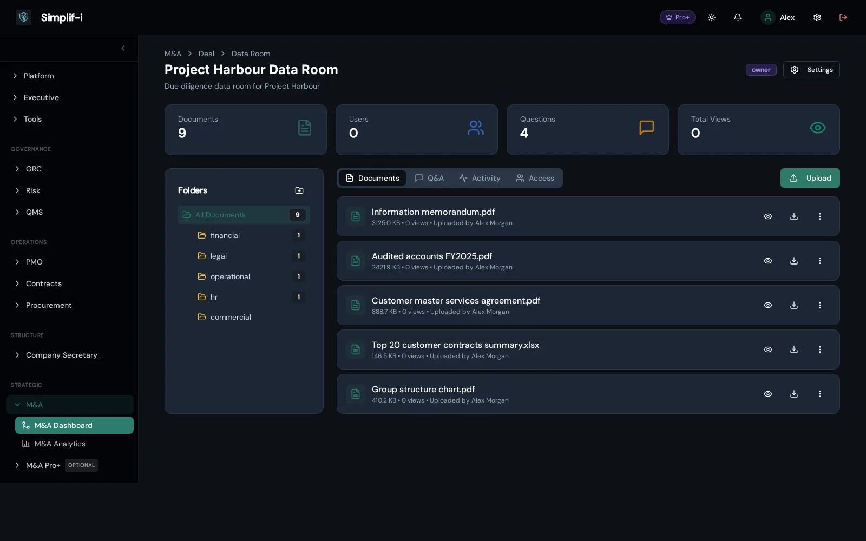866x541 pixels.
Task: View Group structure chart.pdf
Action: pos(768,394)
